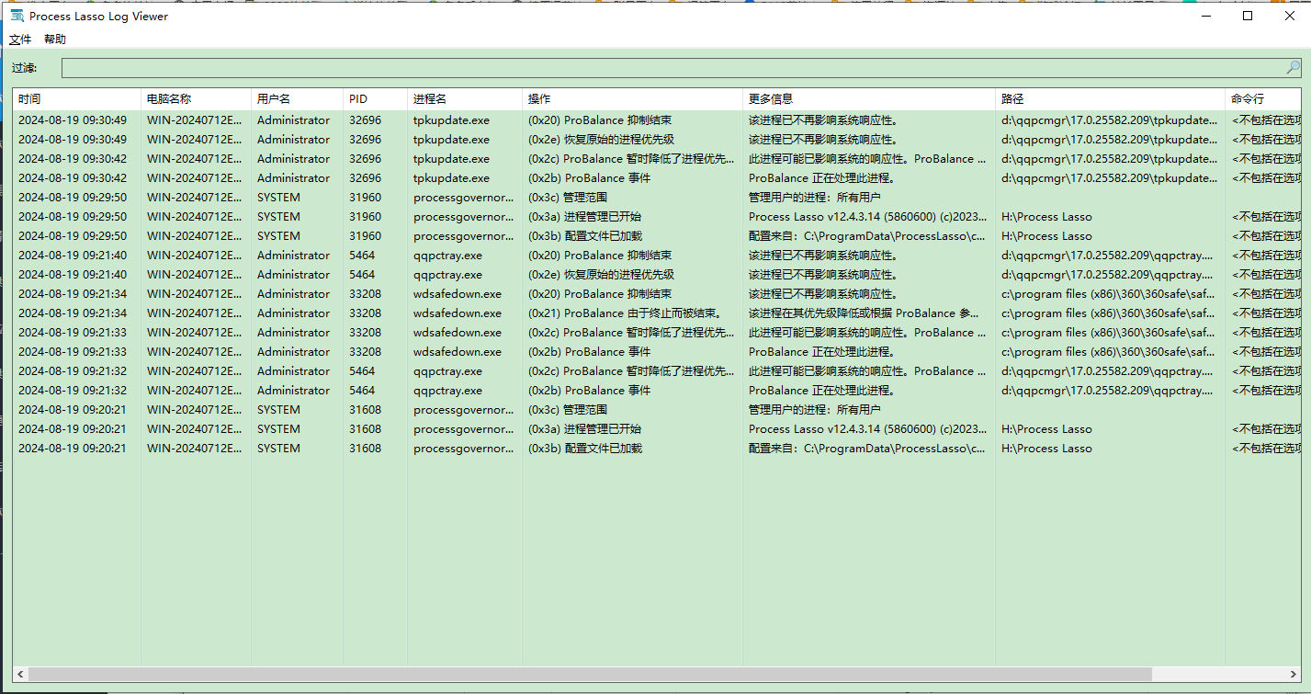The width and height of the screenshot is (1311, 694).
Task: Click the horizontal scrollbar right arrow
Action: [x=1294, y=675]
